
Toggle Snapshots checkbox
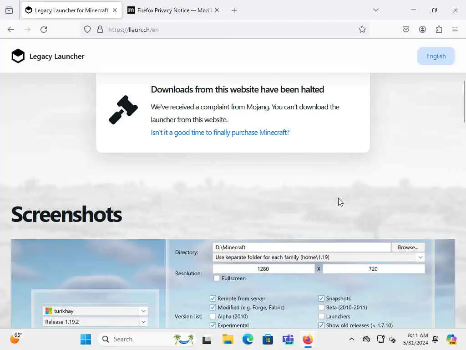(321, 298)
